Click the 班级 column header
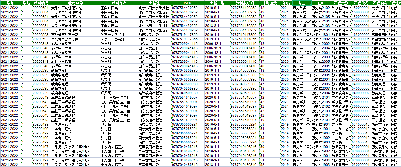401x167 pixels. [x=321, y=3]
